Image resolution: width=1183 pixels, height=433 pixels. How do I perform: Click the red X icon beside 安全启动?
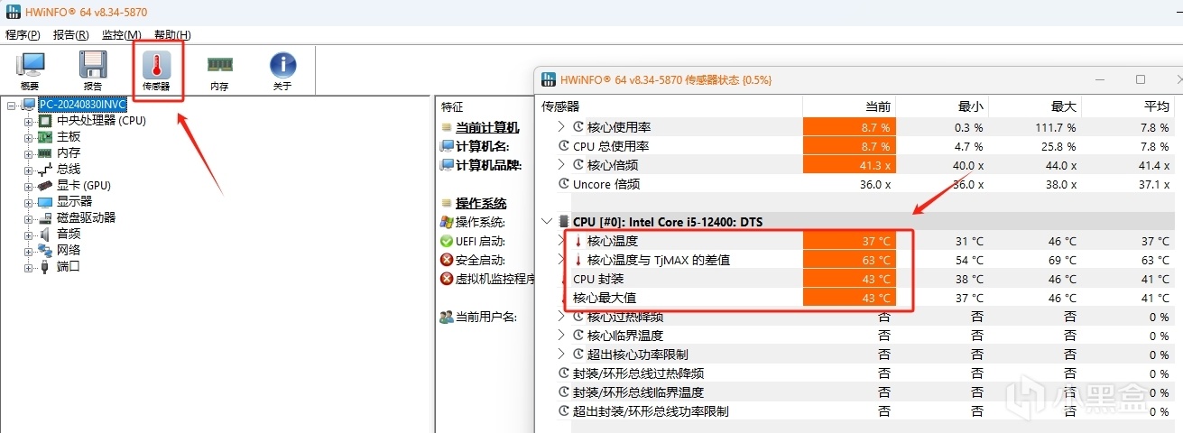(x=446, y=260)
